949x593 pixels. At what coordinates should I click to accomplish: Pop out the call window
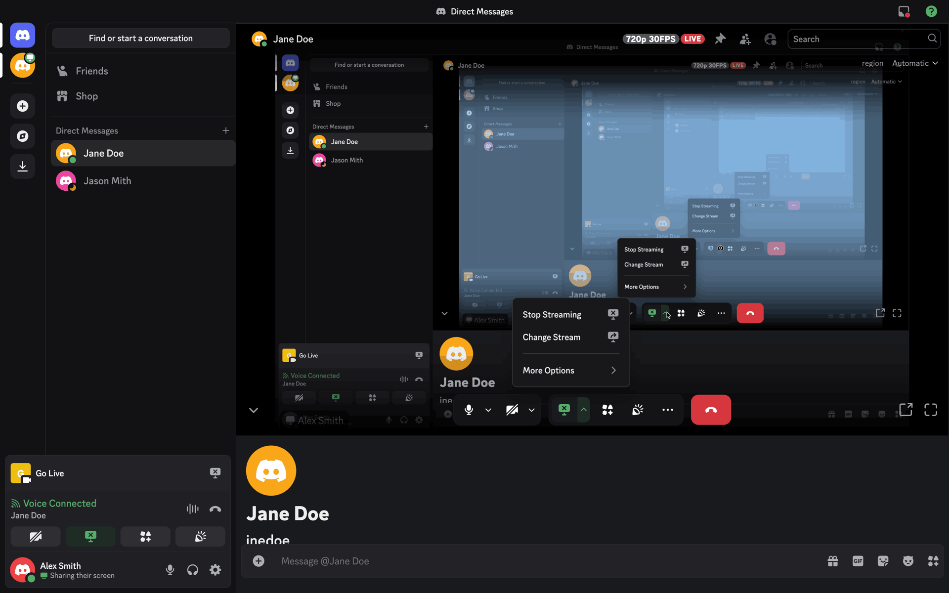click(x=906, y=410)
